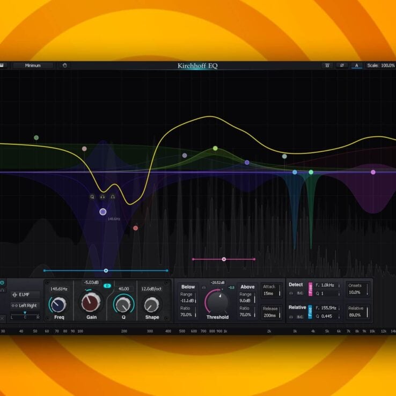The image size is (396, 396).
Task: Select the A state comparison tab
Action: (x=357, y=65)
